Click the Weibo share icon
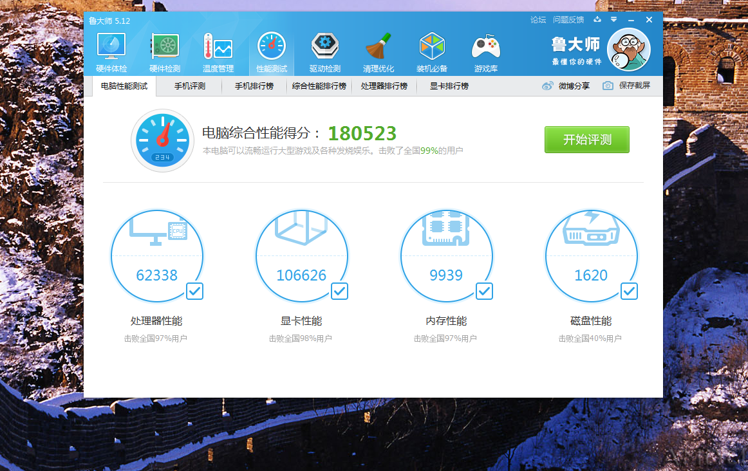748x471 pixels. [547, 86]
